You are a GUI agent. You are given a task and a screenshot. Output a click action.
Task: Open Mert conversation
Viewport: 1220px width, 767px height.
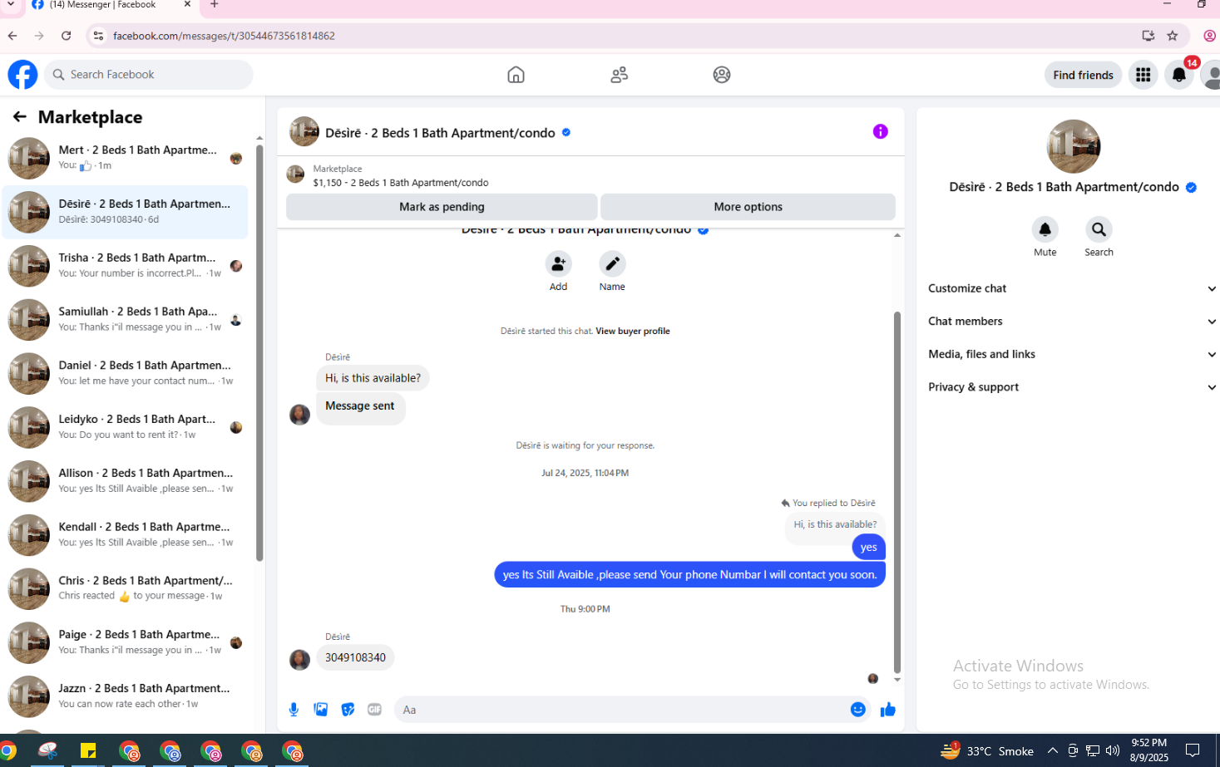tap(125, 158)
